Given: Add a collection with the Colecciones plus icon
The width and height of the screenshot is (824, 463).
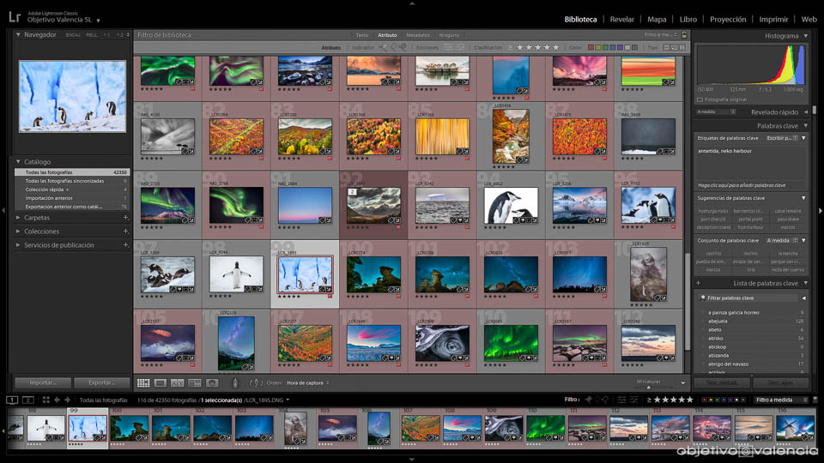Looking at the screenshot, I should point(125,231).
